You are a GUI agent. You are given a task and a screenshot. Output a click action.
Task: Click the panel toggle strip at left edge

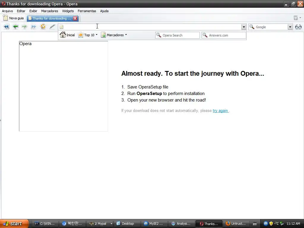[x=1, y=121]
